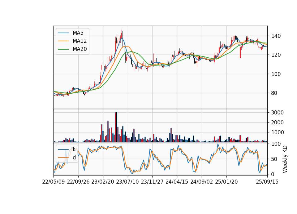The width and height of the screenshot is (297, 214).
Task: Click the 24/09/02 date label
Action: point(201,182)
